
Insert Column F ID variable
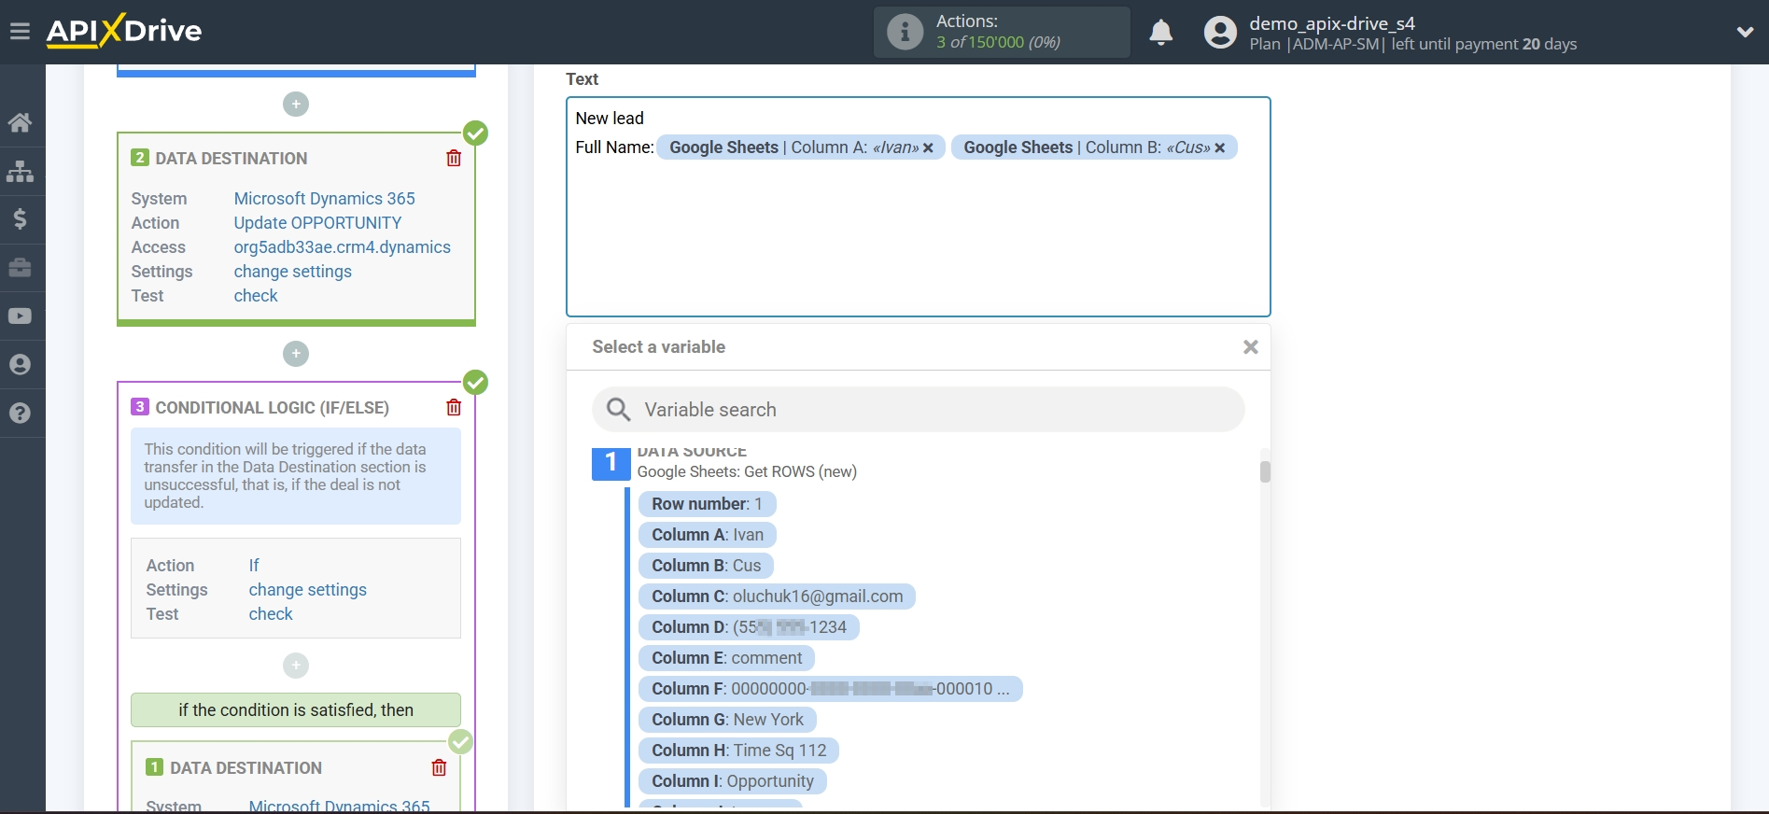(x=830, y=689)
